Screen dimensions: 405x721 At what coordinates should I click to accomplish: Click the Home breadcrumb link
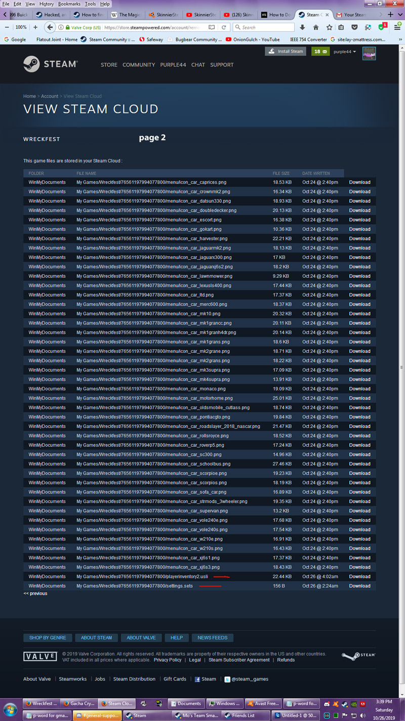29,96
